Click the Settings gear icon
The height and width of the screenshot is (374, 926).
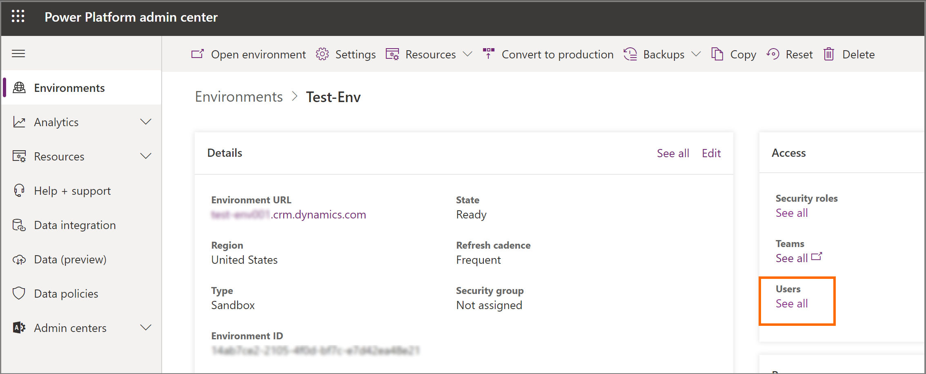[x=322, y=54]
